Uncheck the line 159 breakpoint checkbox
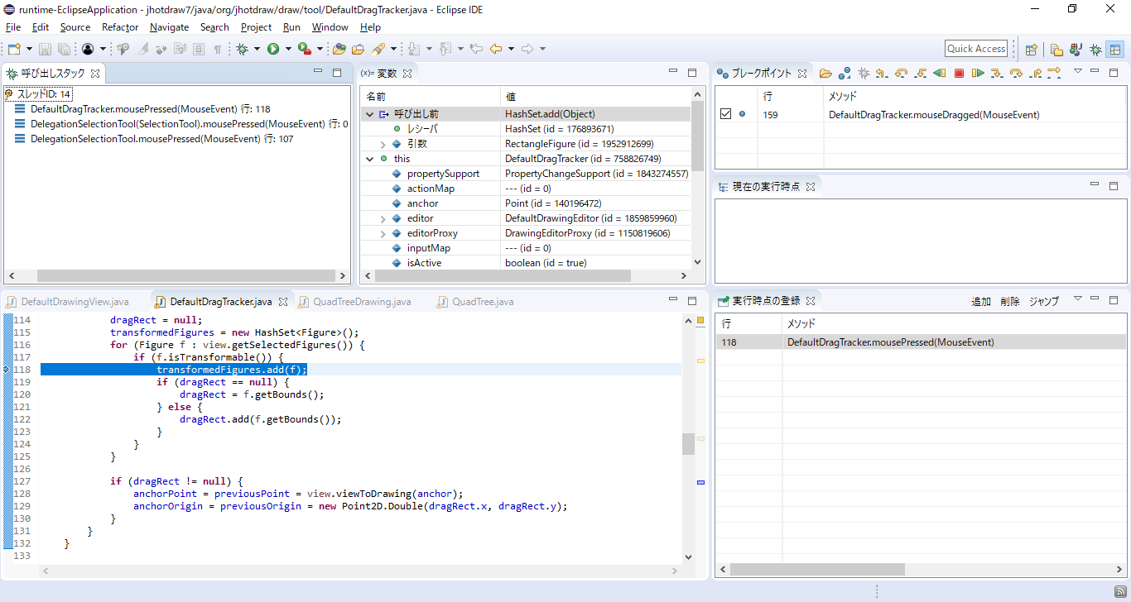1131x602 pixels. click(x=726, y=114)
